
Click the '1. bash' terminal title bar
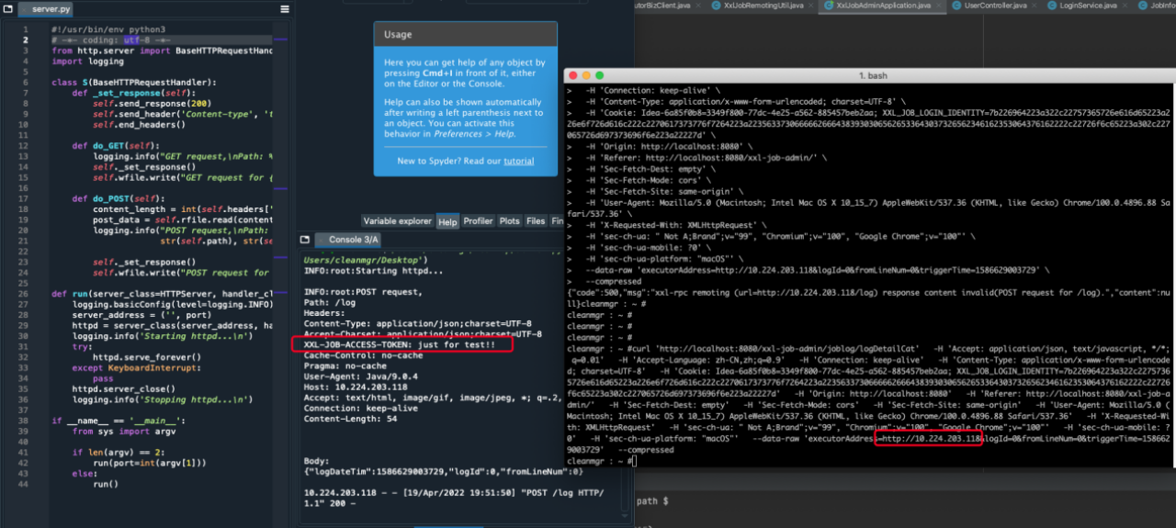coord(872,75)
